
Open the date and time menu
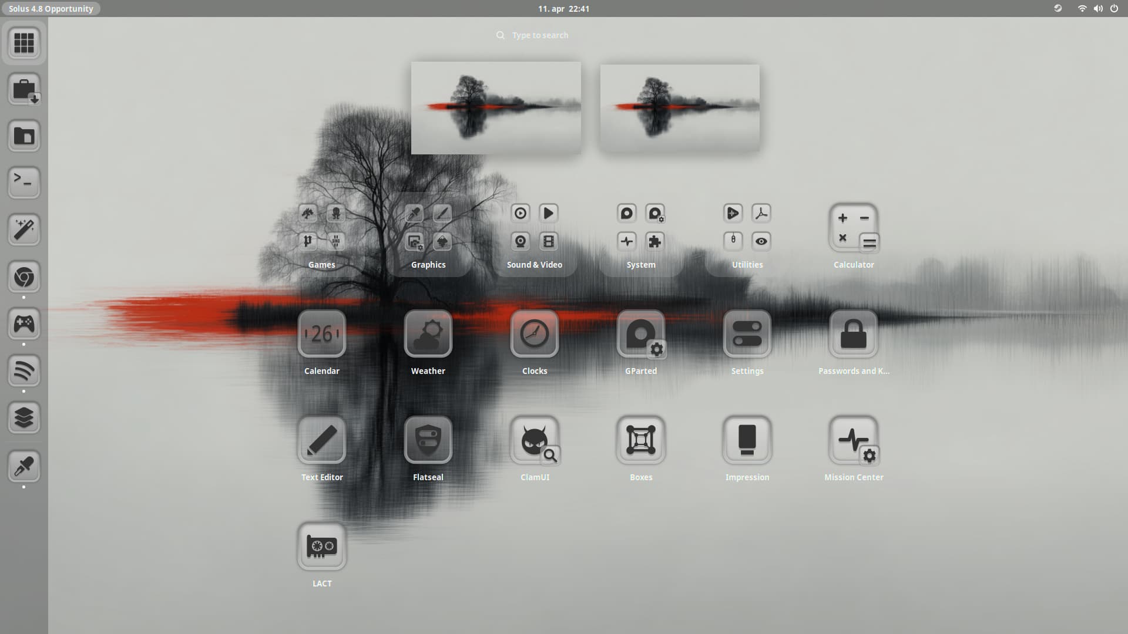pos(563,9)
